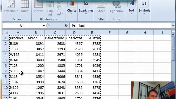Click cell with value 3782
Image resolution: width=176 pixels, height=99 pixels.
(92, 43)
